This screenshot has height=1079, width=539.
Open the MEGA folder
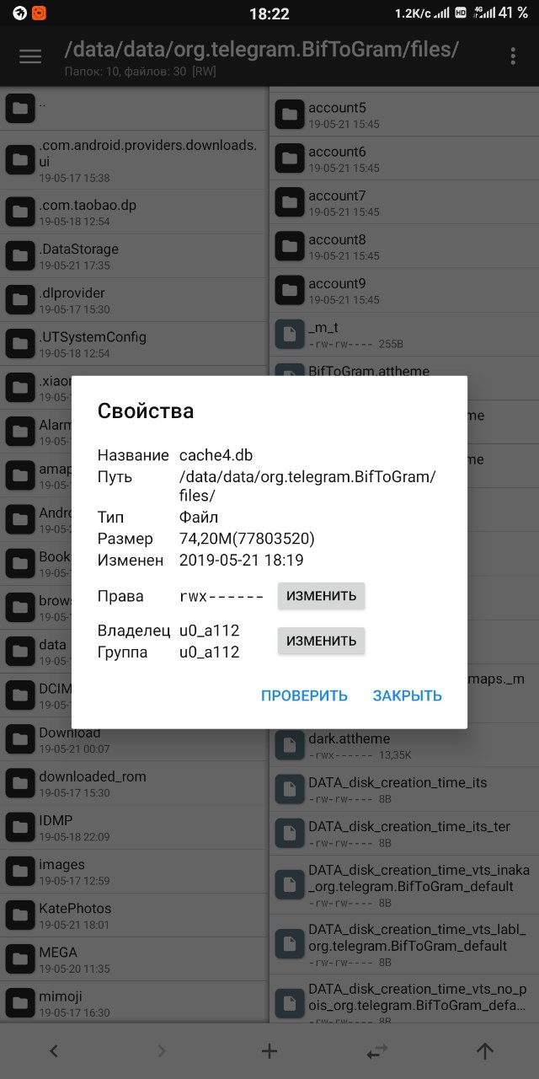pyautogui.click(x=135, y=958)
